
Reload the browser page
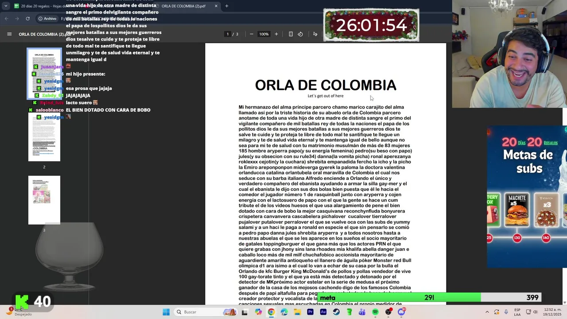click(27, 19)
